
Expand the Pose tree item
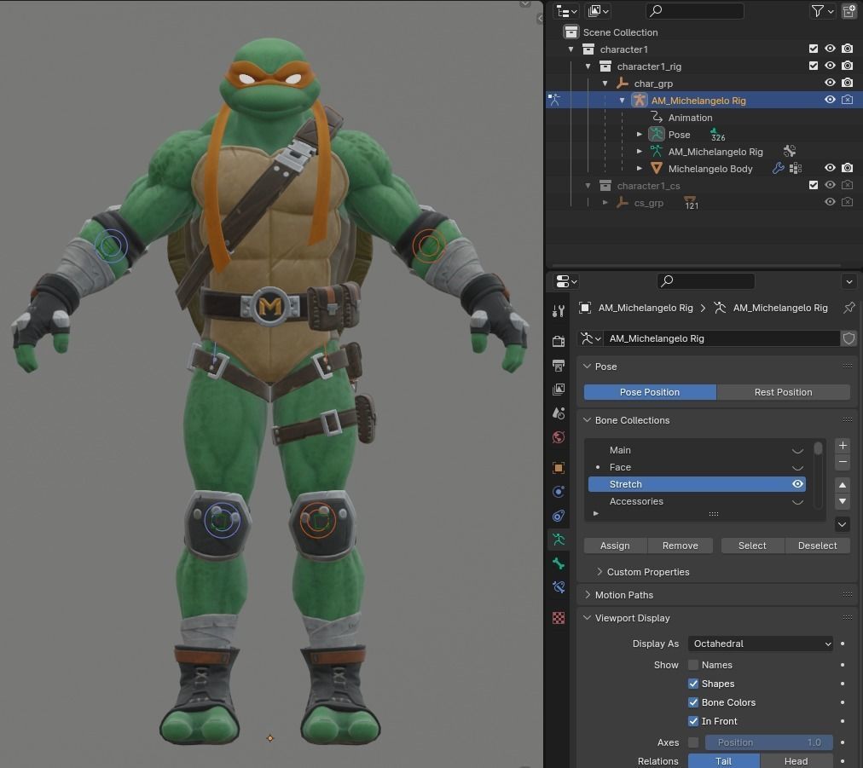tap(639, 134)
